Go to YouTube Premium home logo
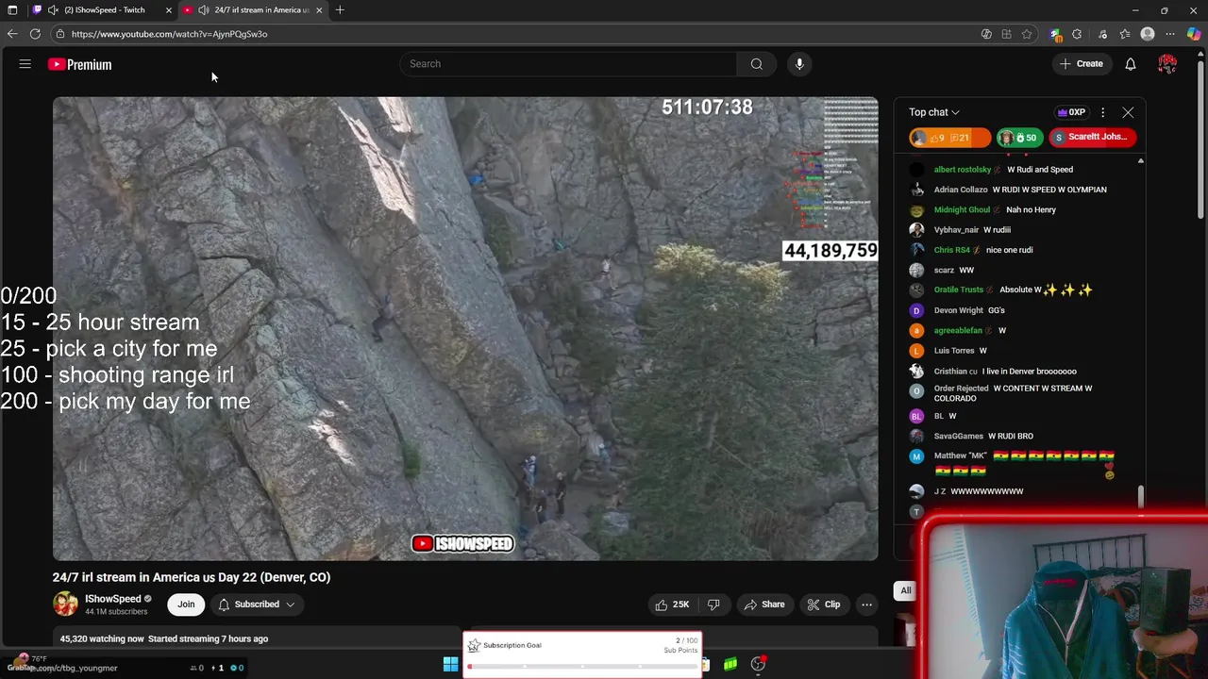 80,64
